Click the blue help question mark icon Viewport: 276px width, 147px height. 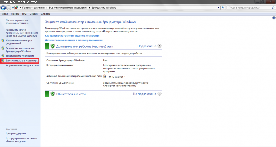pyautogui.click(x=274, y=18)
